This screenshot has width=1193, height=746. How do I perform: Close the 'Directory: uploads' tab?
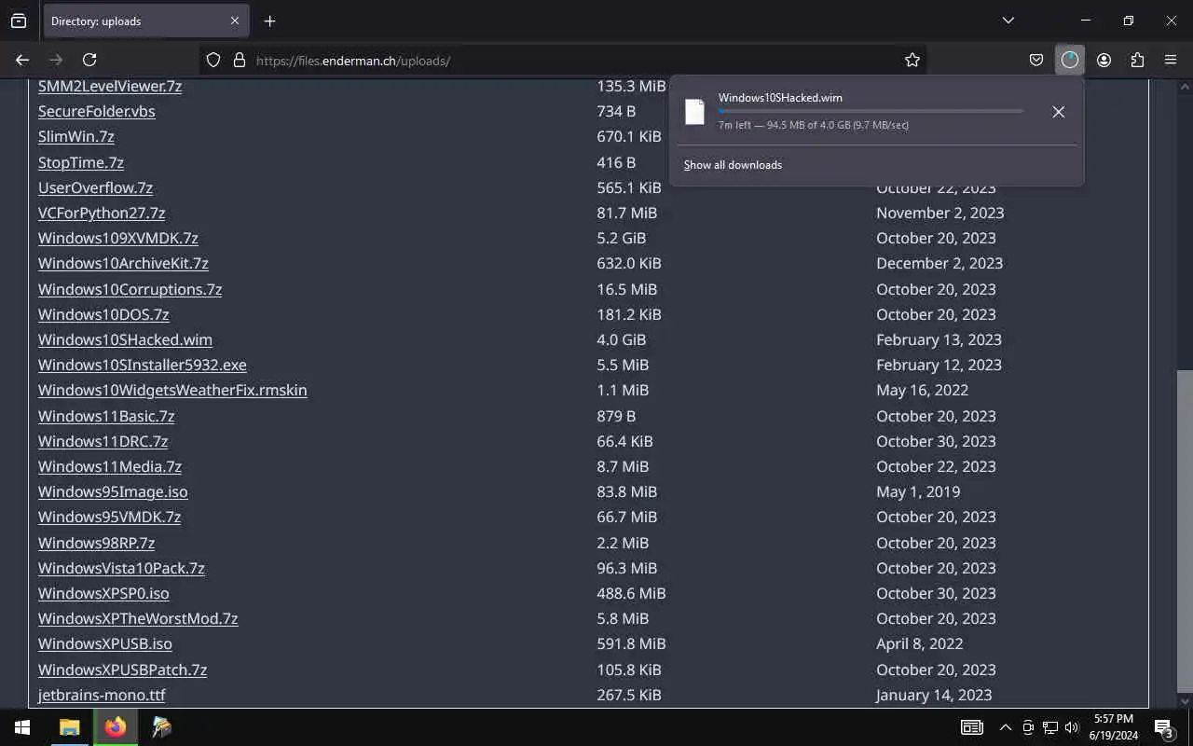(x=234, y=21)
